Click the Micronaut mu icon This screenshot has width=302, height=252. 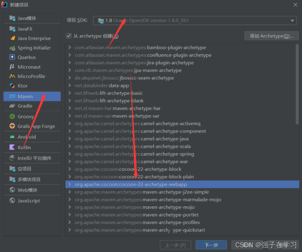tap(12, 67)
